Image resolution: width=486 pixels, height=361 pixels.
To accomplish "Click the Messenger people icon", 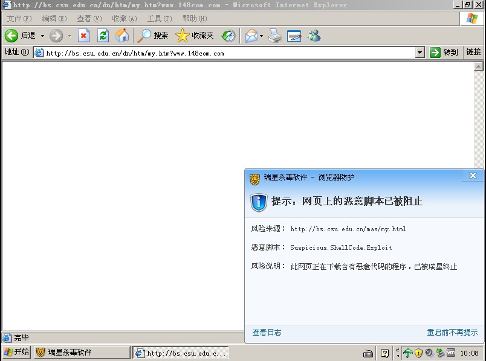I will coord(314,36).
